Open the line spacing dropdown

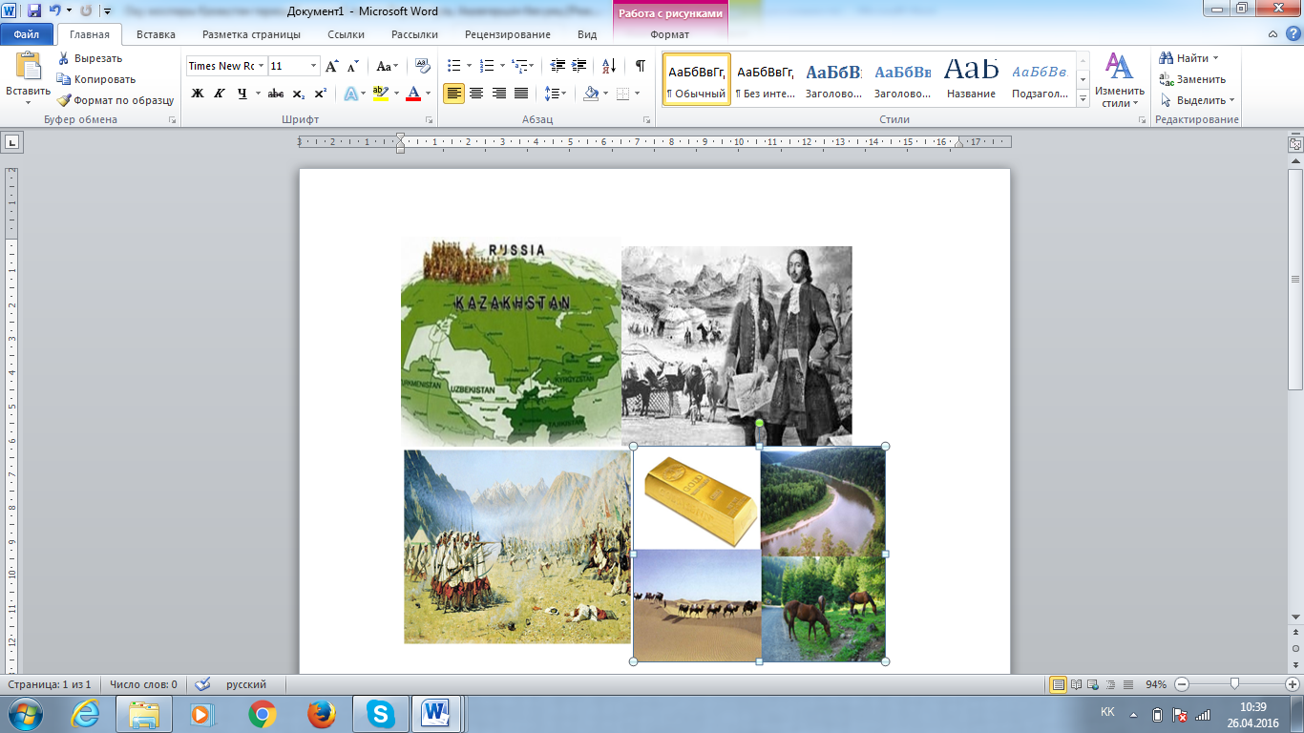555,94
